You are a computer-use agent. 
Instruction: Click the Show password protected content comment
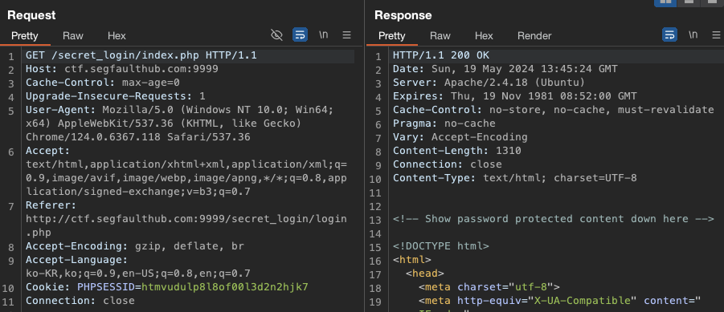[x=553, y=219]
